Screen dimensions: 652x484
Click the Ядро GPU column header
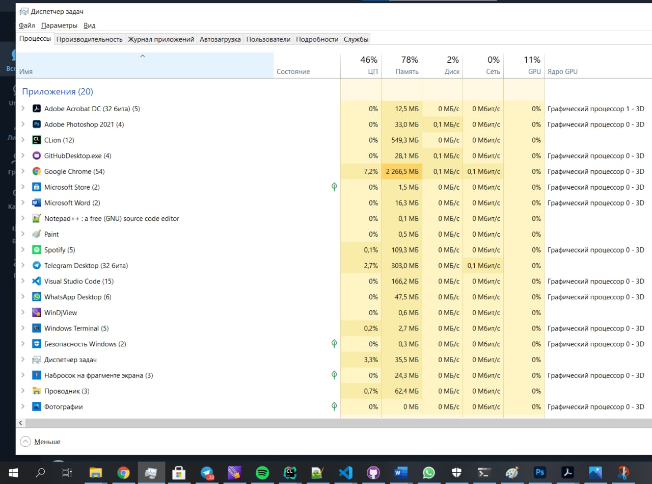coord(598,65)
